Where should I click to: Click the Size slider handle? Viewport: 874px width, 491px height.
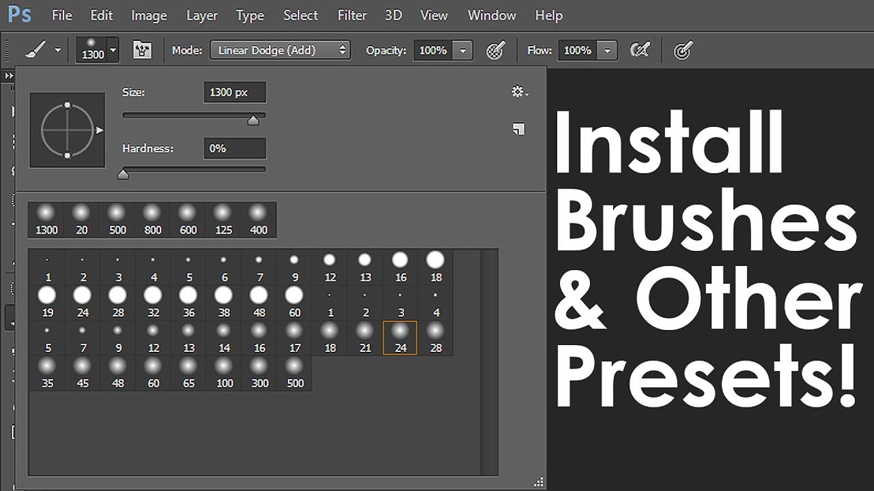(x=253, y=121)
